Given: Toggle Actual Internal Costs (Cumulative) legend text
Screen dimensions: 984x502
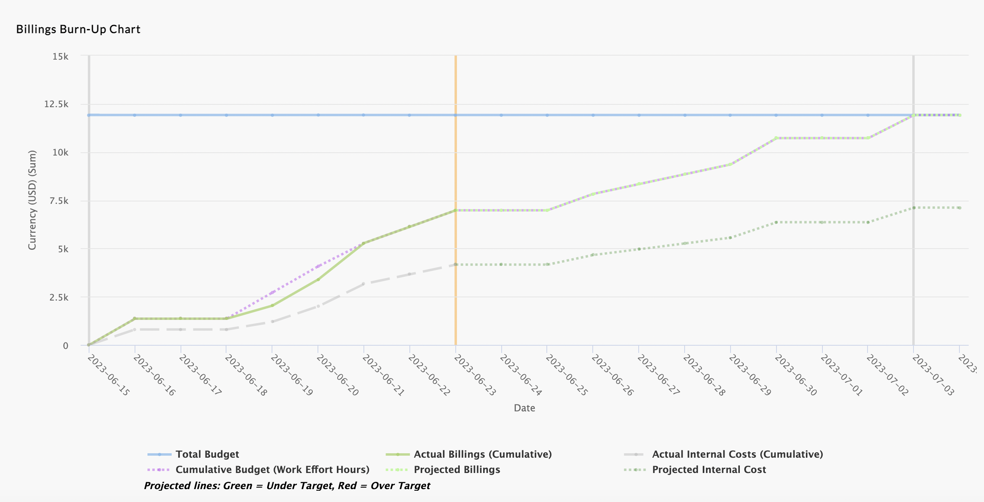Looking at the screenshot, I should click(737, 454).
